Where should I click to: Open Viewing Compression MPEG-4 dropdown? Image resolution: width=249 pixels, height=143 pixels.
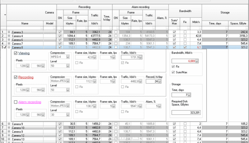click(x=68, y=57)
